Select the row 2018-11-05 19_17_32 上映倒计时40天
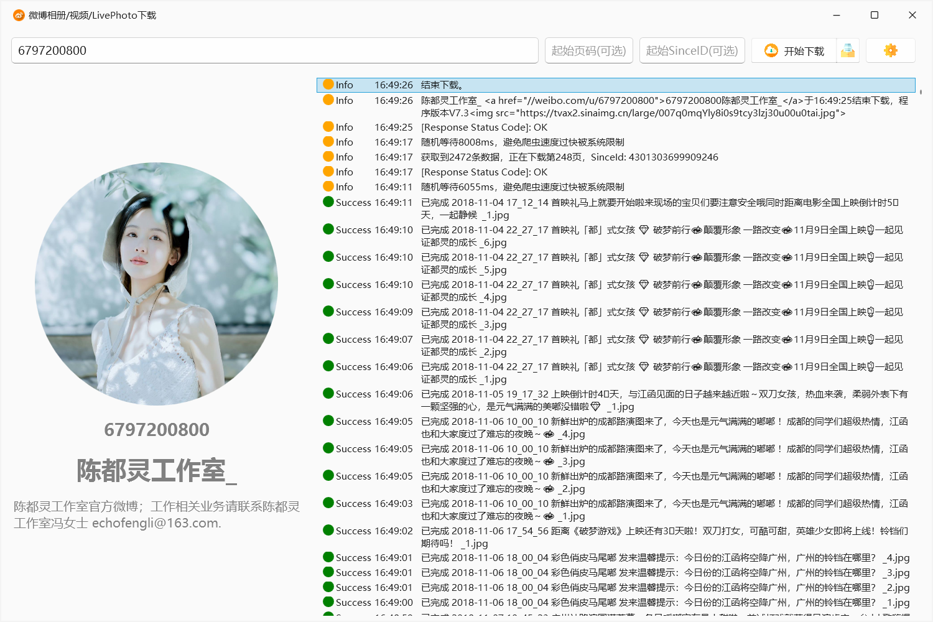The image size is (933, 622). point(616,400)
